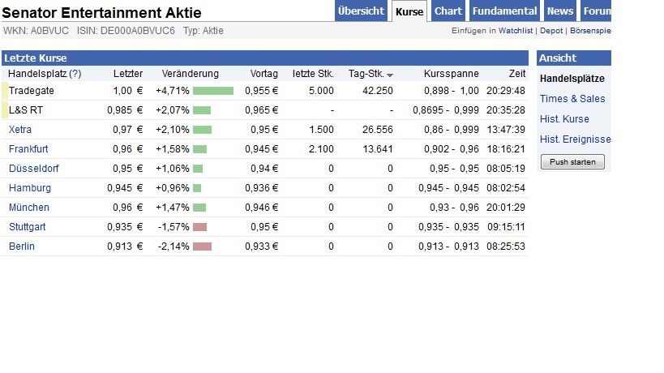Select the L&S RT row name
Image resolution: width=664 pixels, height=373 pixels.
coord(26,110)
